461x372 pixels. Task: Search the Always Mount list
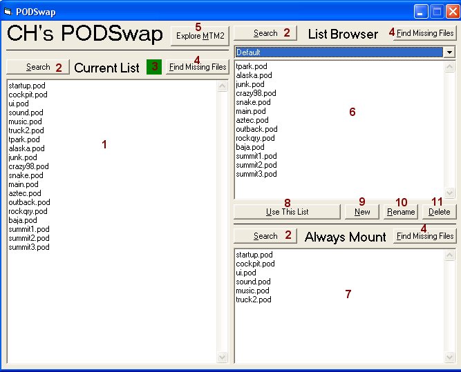point(265,236)
